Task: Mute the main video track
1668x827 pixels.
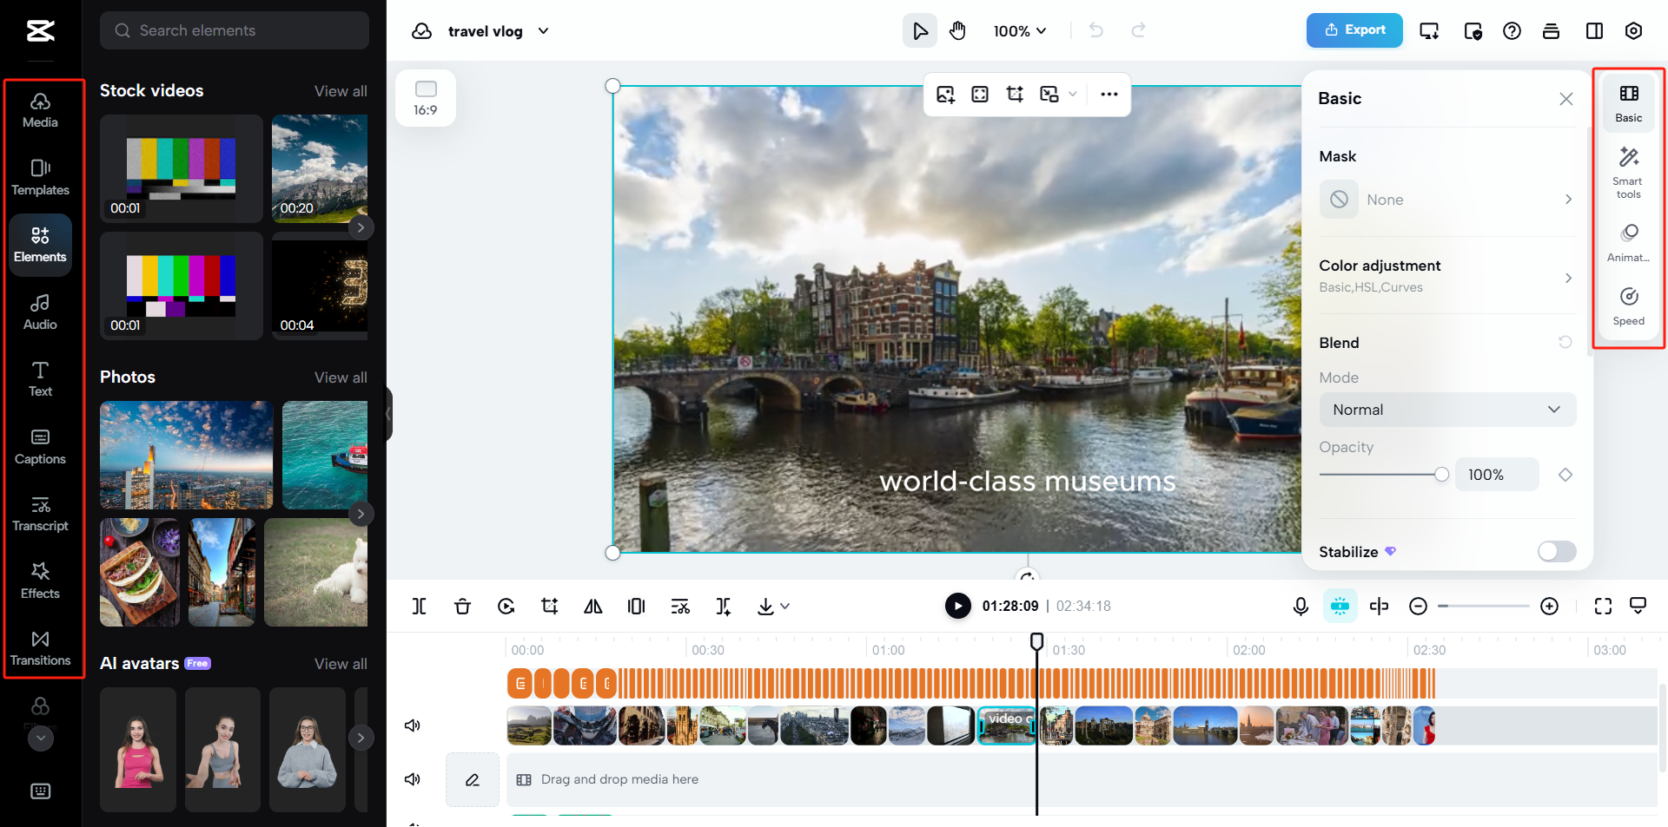Action: tap(413, 725)
